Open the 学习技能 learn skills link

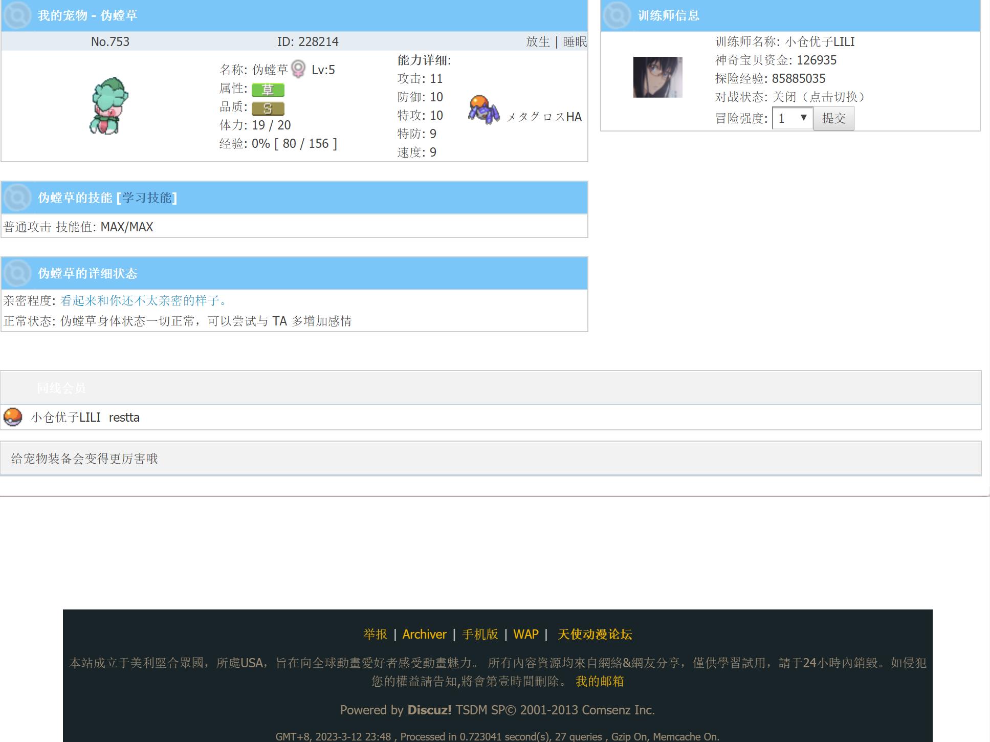click(147, 198)
